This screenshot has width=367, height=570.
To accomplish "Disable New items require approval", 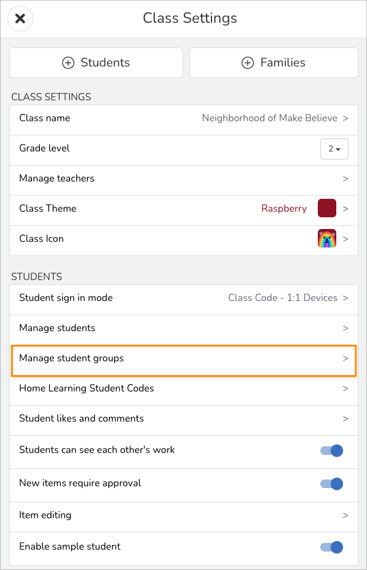I will click(x=331, y=483).
